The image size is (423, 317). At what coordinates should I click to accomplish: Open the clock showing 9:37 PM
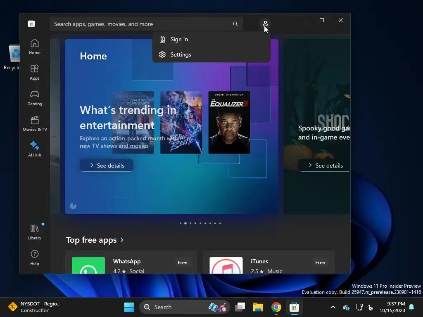point(392,307)
